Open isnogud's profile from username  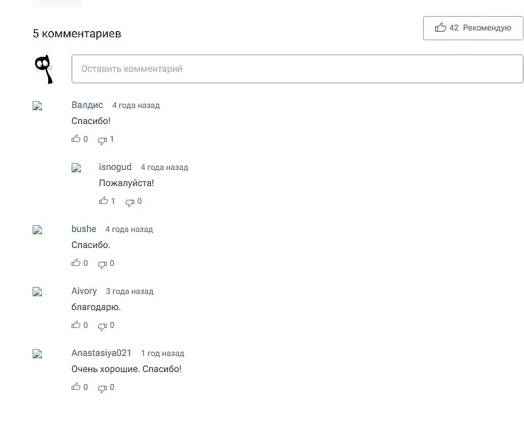[x=115, y=167]
